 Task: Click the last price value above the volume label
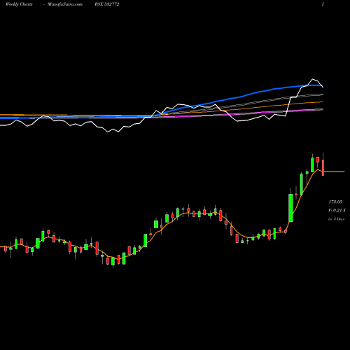coord(335,202)
